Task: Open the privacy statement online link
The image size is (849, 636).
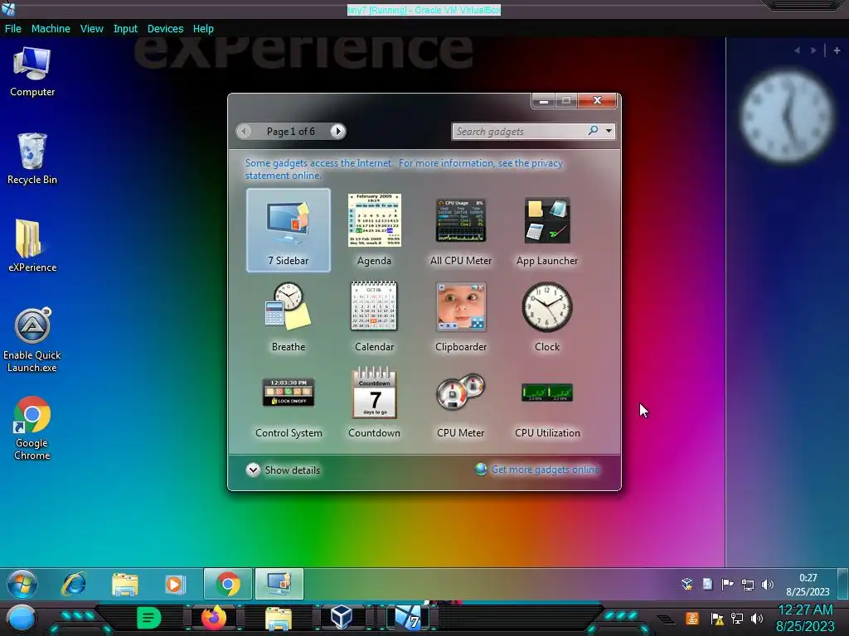Action: pyautogui.click(x=404, y=169)
